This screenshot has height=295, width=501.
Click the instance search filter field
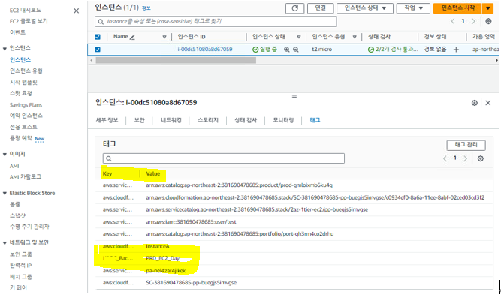pos(216,21)
